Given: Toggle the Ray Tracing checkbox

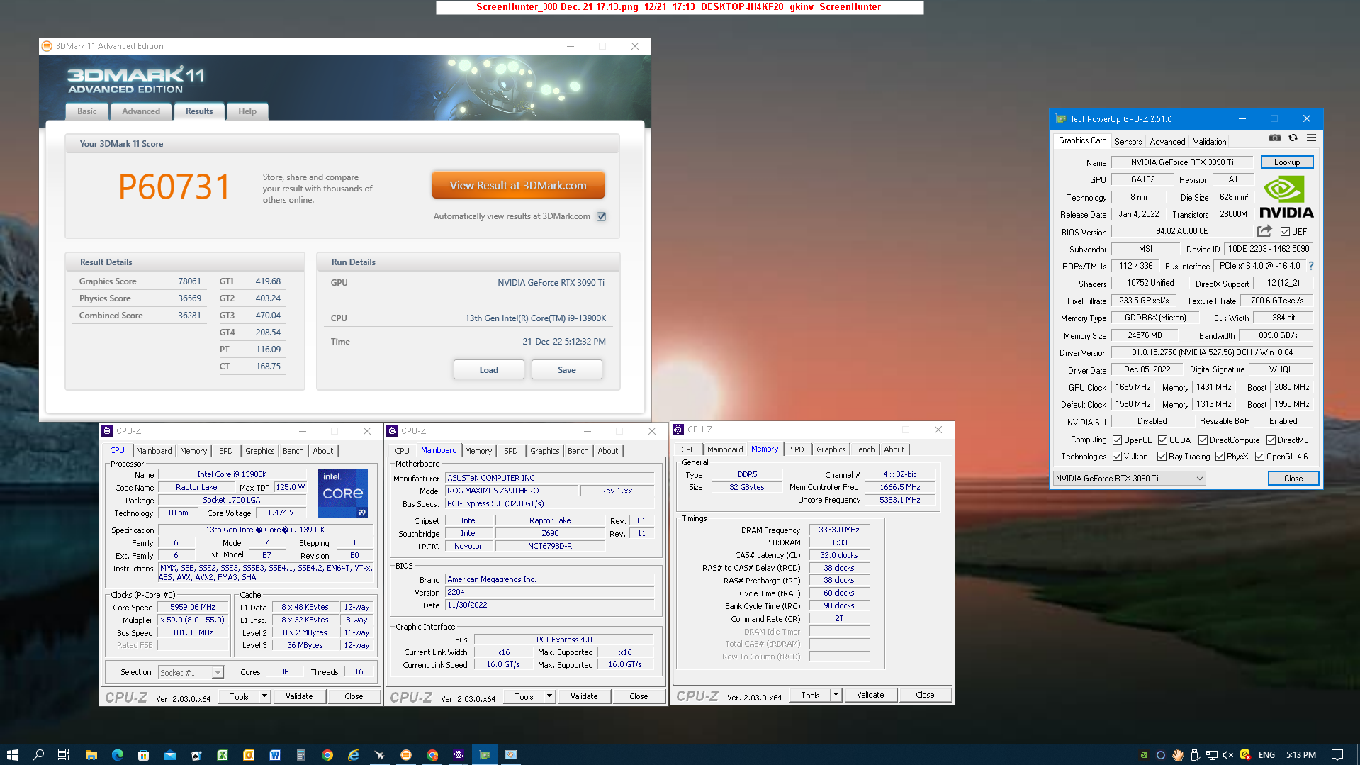Looking at the screenshot, I should [x=1162, y=457].
